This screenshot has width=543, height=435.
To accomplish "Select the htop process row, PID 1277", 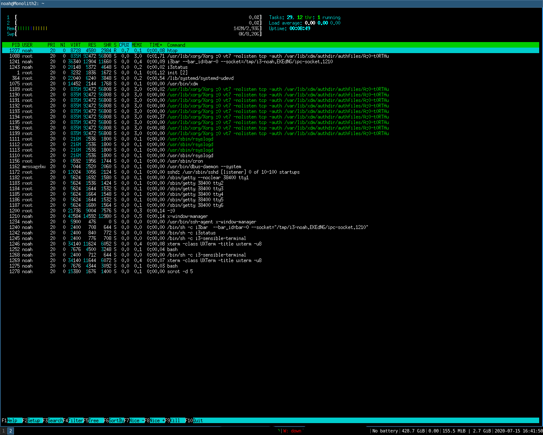I will pos(271,51).
